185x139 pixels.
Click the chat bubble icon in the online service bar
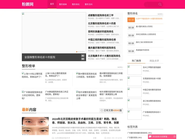coord(150,136)
